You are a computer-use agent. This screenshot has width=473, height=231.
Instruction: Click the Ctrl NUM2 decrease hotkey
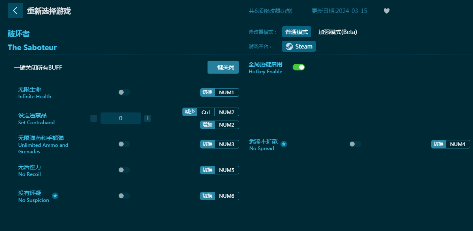(x=210, y=112)
